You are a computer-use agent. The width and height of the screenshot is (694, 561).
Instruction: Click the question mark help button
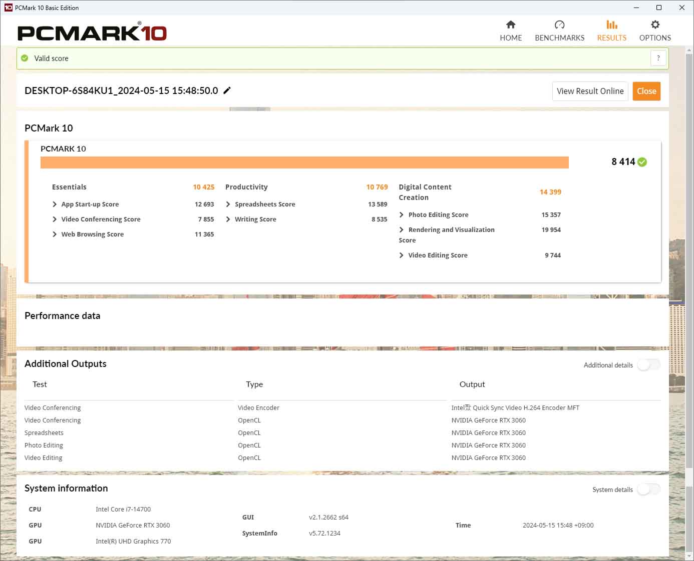(x=658, y=58)
